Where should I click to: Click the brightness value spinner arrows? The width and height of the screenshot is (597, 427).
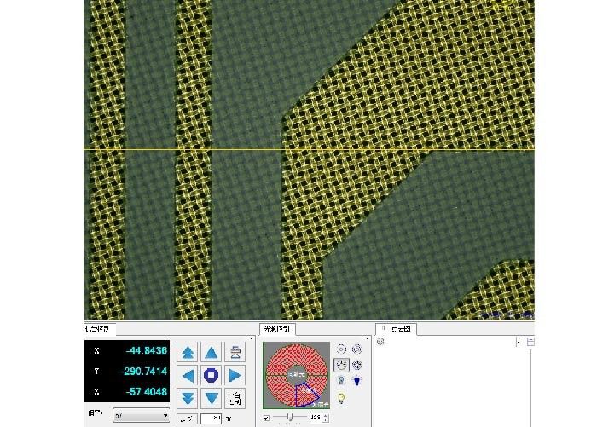click(327, 418)
